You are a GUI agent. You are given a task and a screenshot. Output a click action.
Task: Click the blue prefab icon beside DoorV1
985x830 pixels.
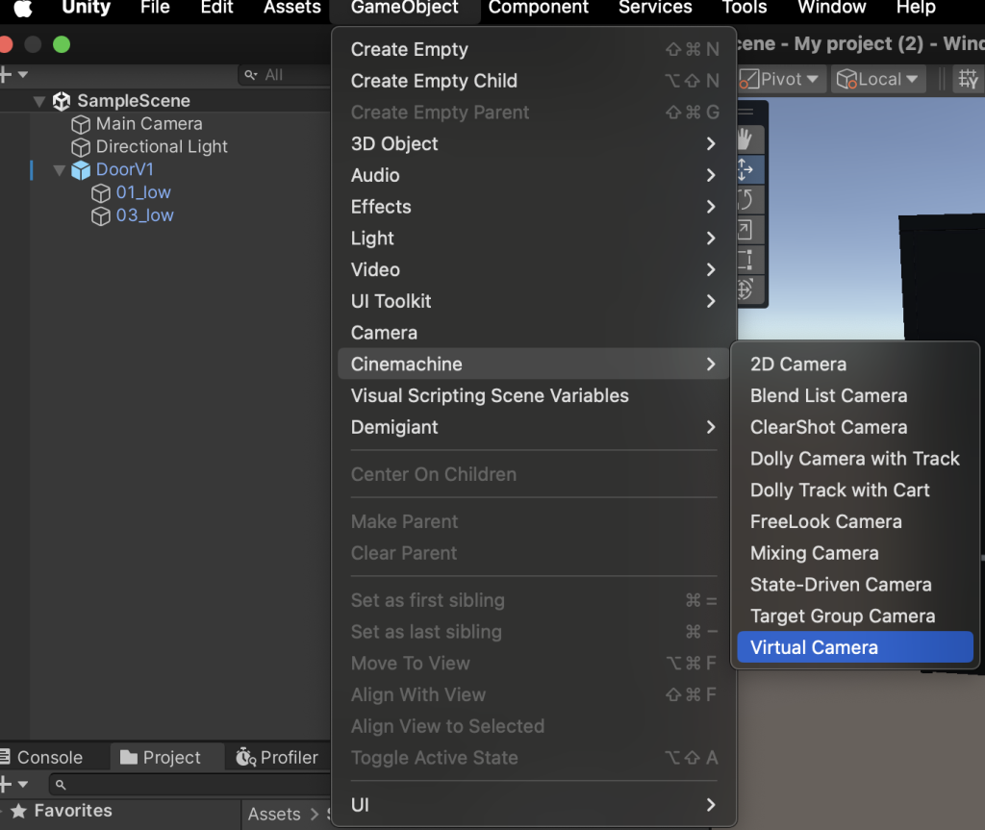(x=81, y=170)
